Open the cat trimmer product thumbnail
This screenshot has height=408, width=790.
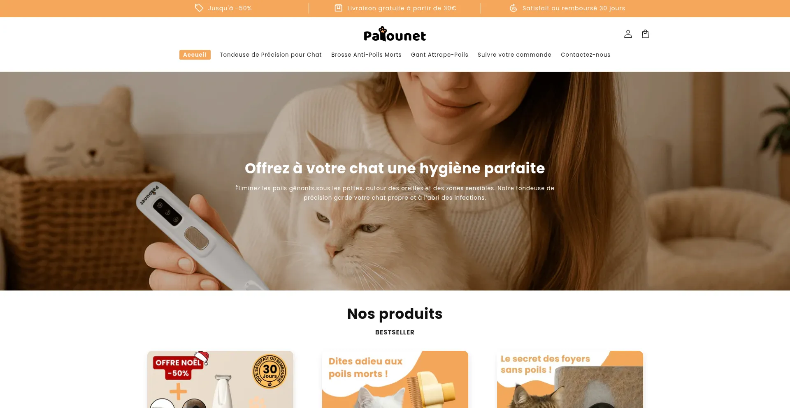(220, 379)
